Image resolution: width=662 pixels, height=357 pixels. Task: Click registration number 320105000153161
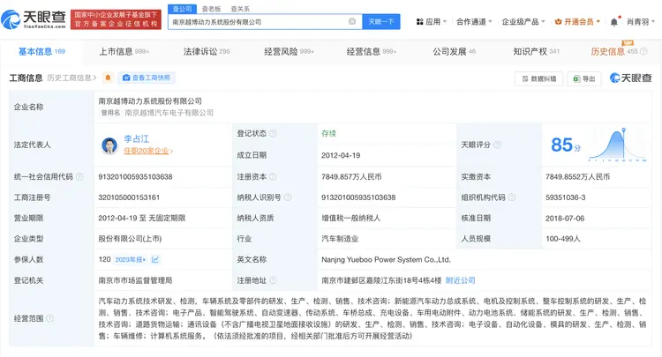coord(129,197)
